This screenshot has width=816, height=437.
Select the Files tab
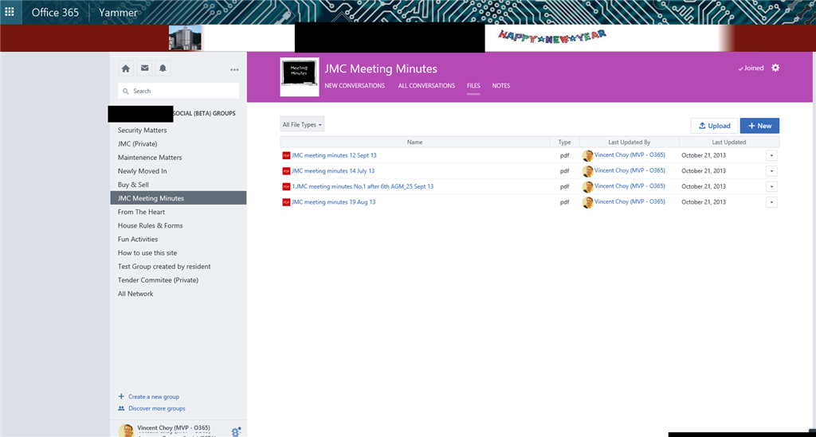(x=473, y=86)
